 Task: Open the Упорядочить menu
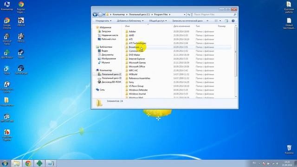pyautogui.click(x=103, y=21)
